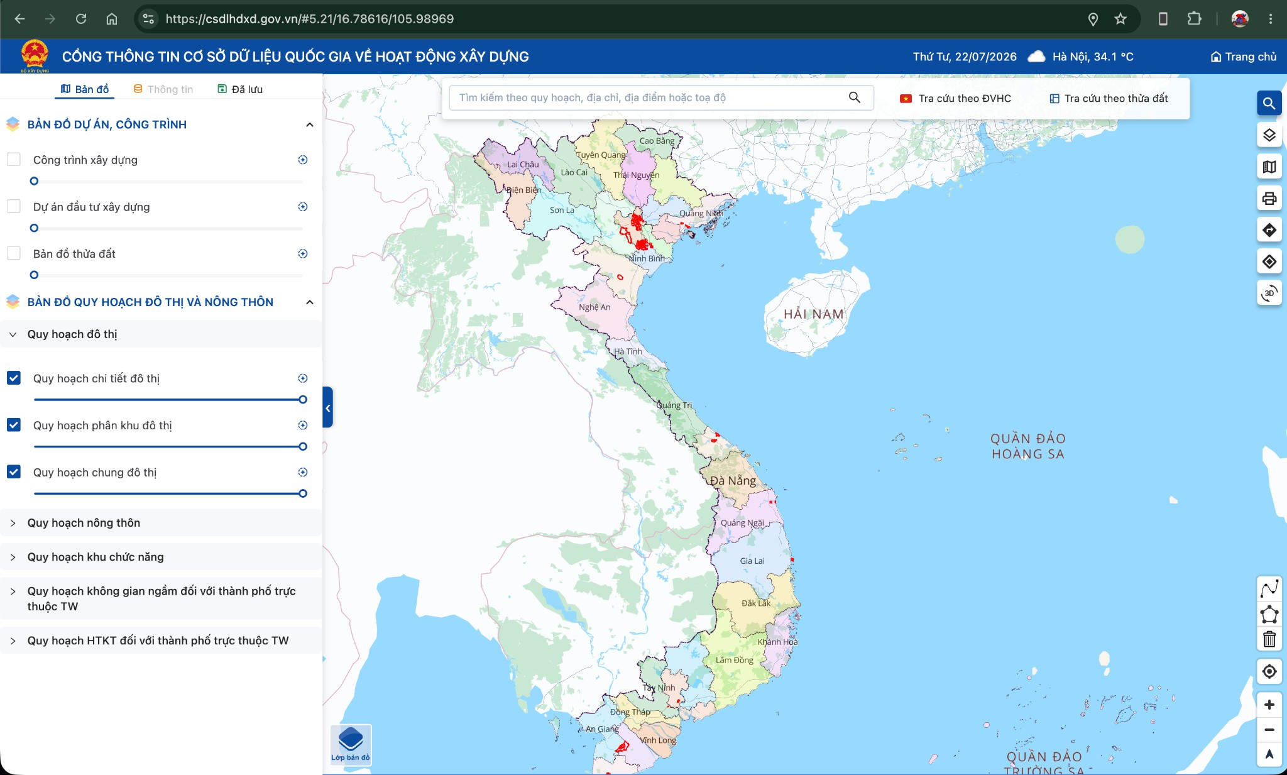The height and width of the screenshot is (775, 1287).
Task: Adjust Công trình xây dựng opacity slider
Action: click(168, 181)
